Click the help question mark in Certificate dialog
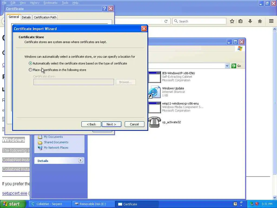The width and height of the screenshot is (277, 208). tap(104, 8)
